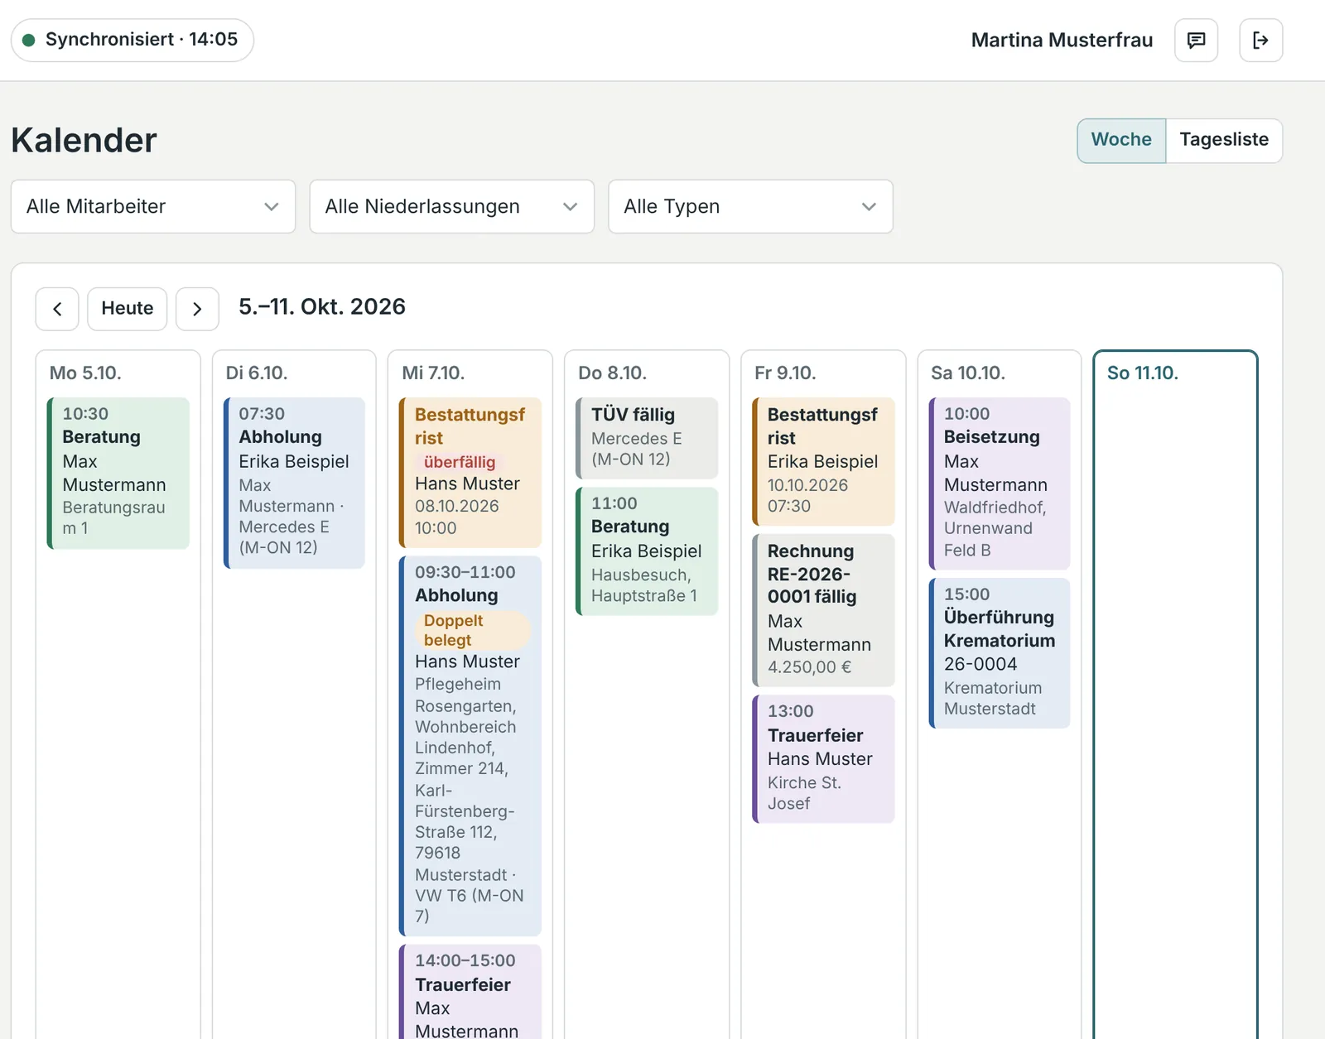
Task: Open Friday 13:00 Trauerfeier Hans Muster
Action: click(x=823, y=759)
